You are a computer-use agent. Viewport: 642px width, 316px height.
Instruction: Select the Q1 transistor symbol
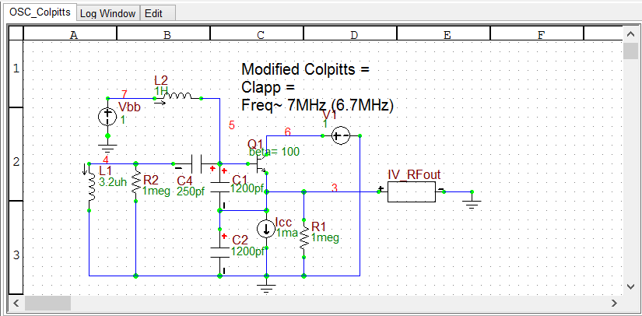261,163
